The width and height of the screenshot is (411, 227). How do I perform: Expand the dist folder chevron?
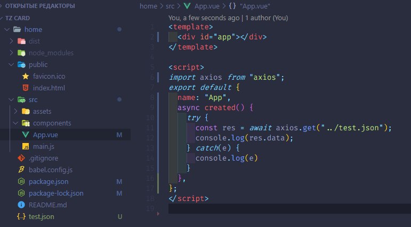[x=11, y=41]
